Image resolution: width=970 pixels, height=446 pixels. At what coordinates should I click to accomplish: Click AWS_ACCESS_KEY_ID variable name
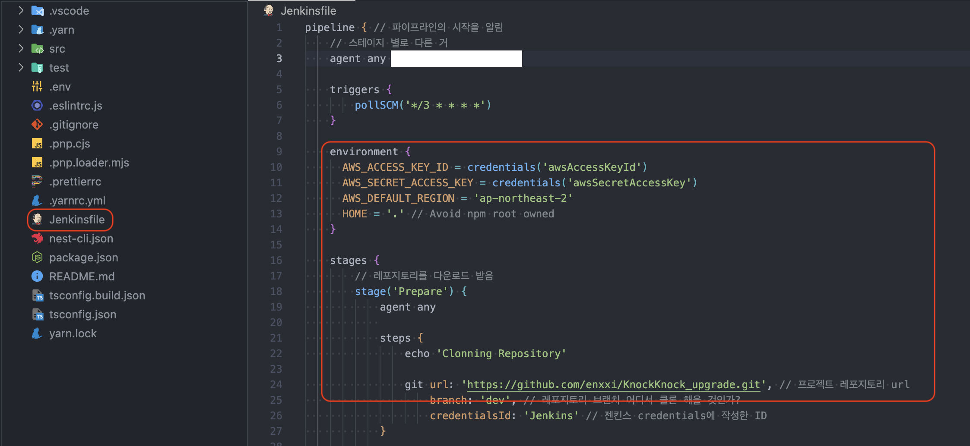[x=395, y=167]
